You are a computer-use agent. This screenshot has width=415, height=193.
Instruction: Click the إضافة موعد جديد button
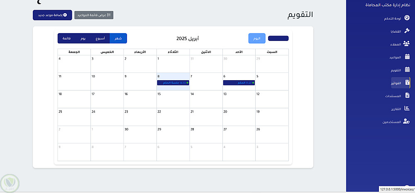click(52, 15)
